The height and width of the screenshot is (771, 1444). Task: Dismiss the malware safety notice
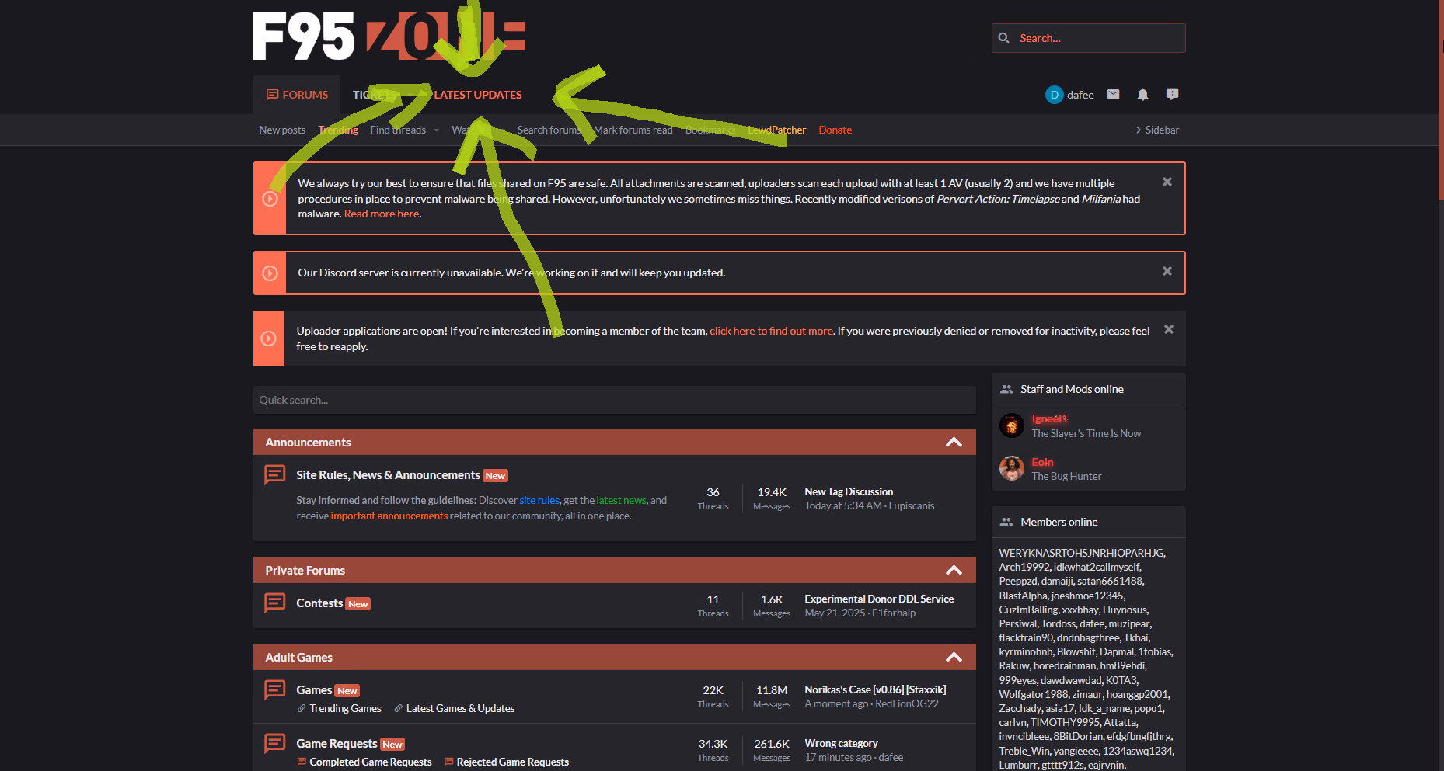(1167, 182)
